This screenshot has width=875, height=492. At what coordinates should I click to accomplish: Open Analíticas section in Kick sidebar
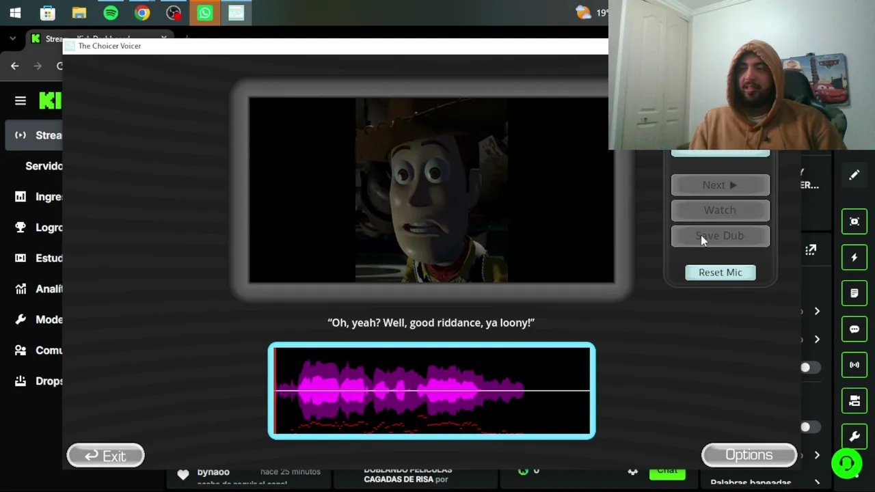(38, 289)
